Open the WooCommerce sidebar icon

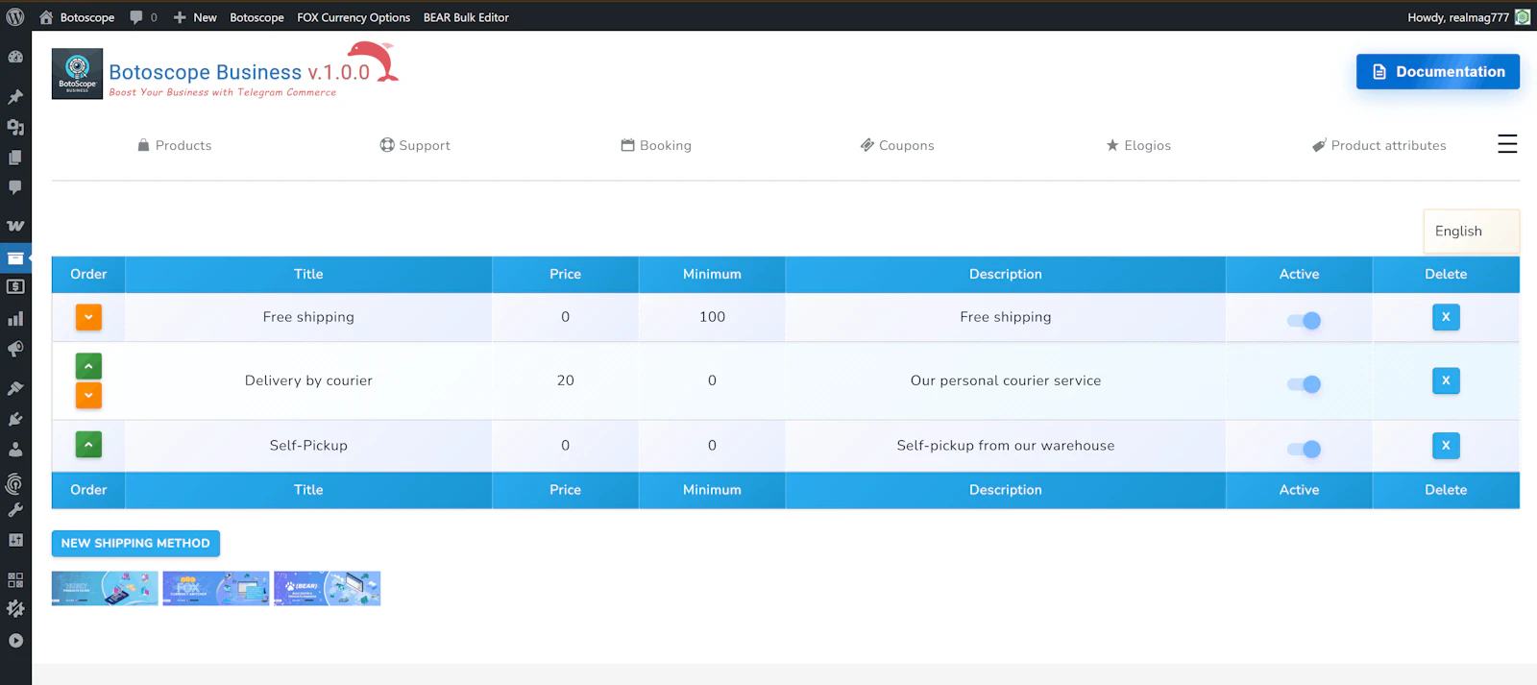(x=15, y=226)
